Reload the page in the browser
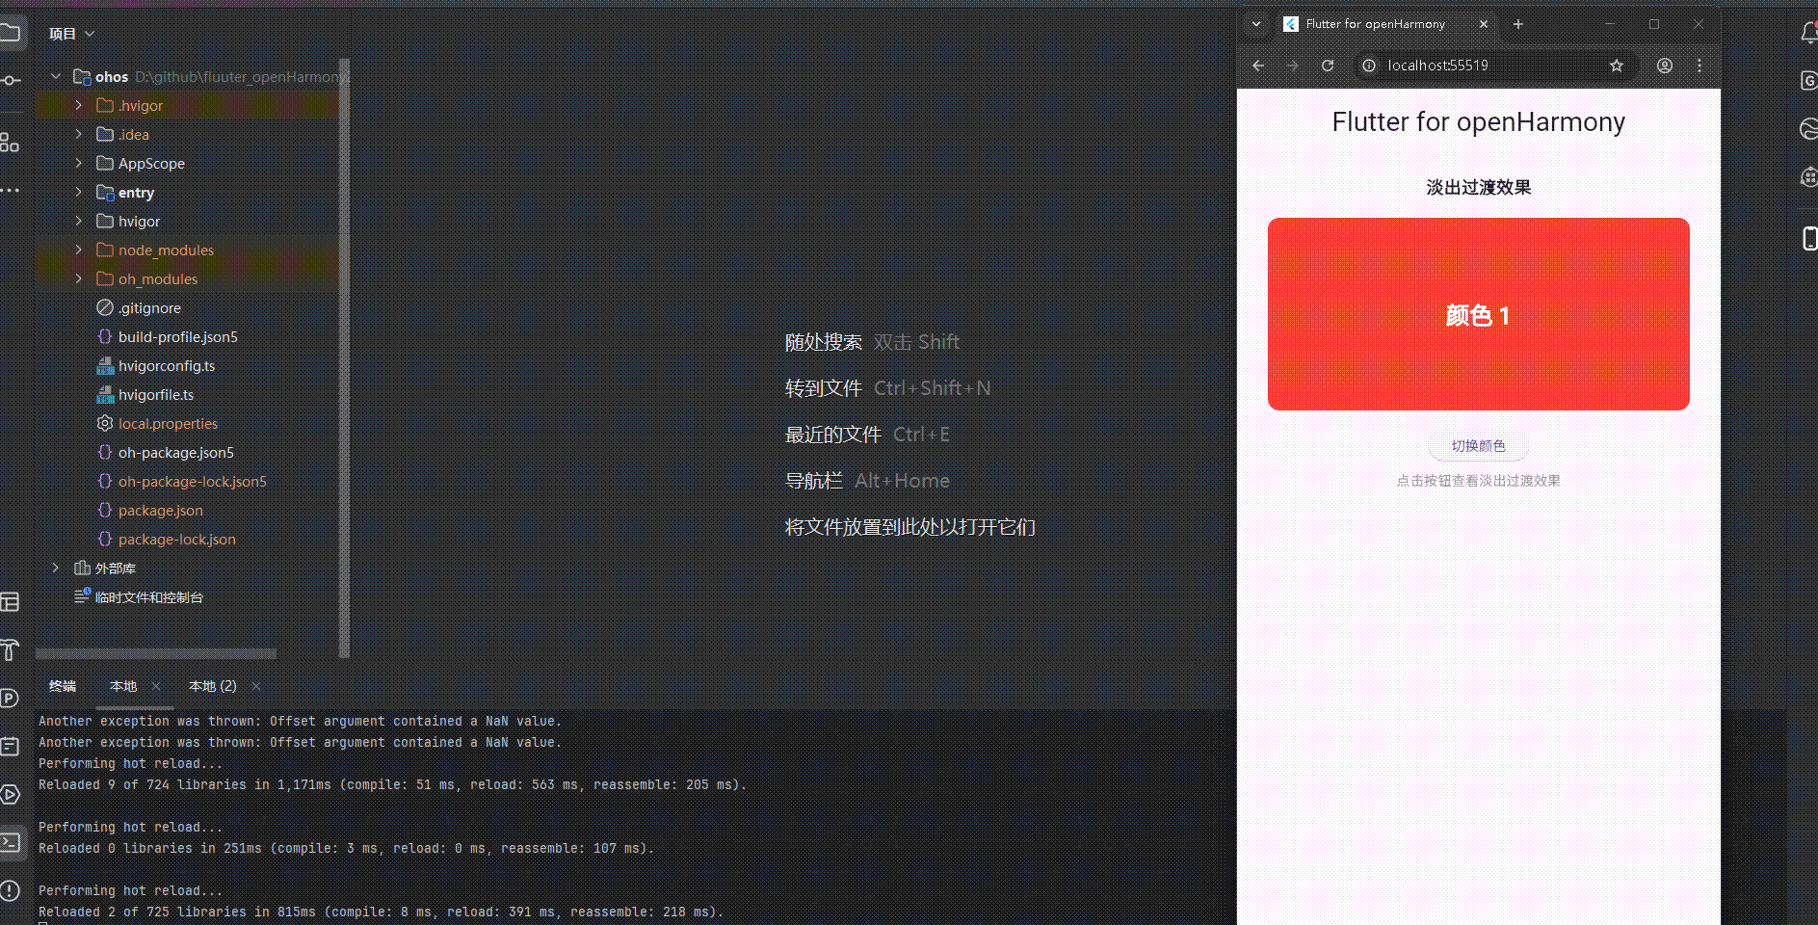Screen dimensions: 1818x925 pos(1327,65)
